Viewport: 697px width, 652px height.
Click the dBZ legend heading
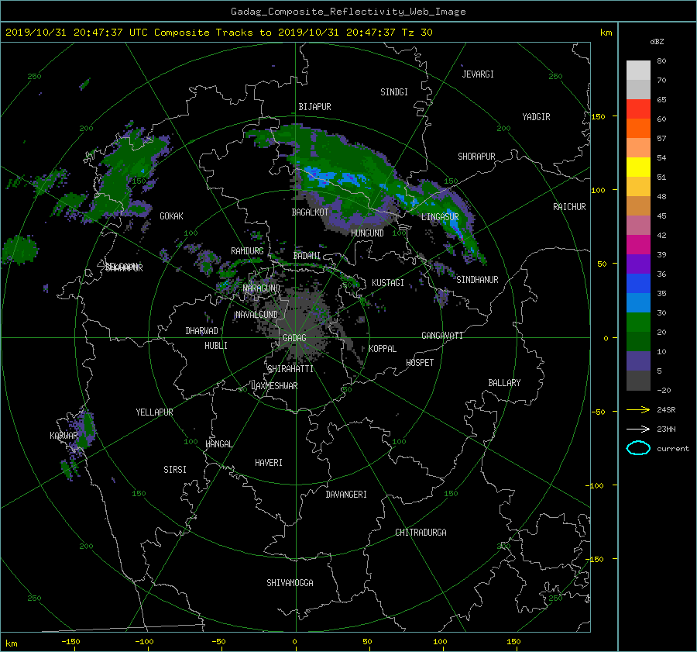(x=657, y=42)
